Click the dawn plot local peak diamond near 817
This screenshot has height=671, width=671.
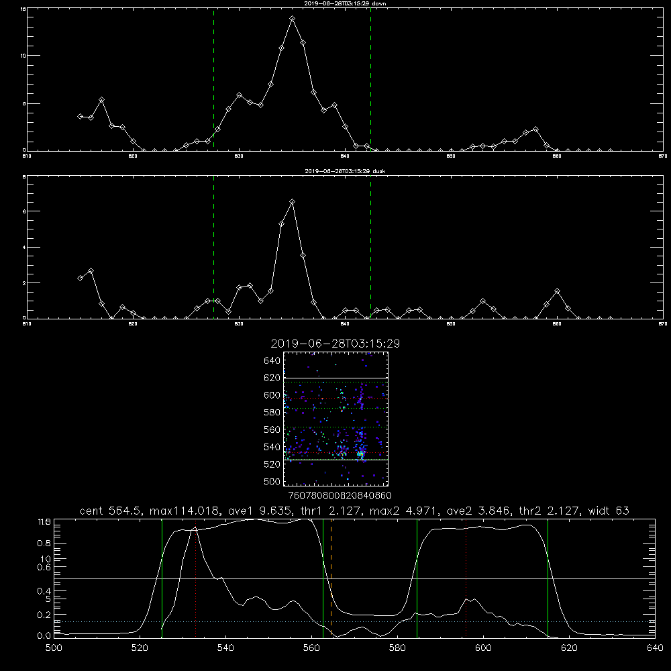[x=102, y=100]
